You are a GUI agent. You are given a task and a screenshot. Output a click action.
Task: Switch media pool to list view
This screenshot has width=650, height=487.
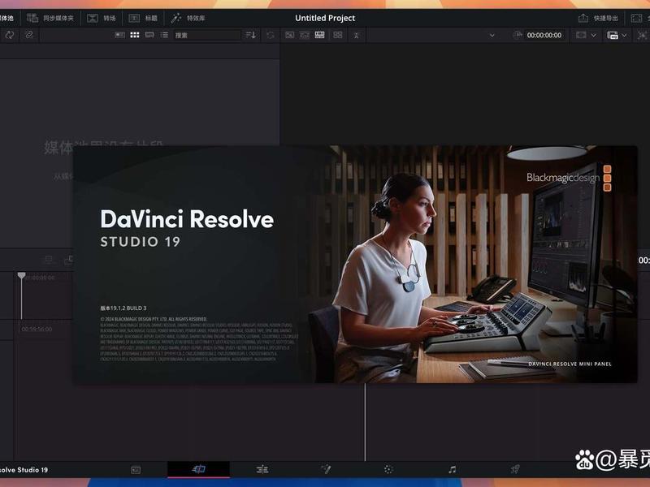pyautogui.click(x=164, y=35)
